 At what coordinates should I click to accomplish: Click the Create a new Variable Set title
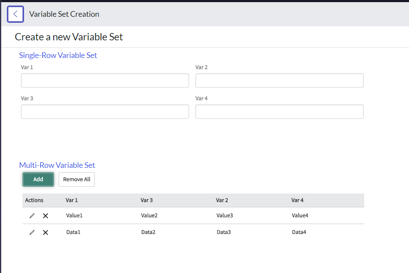coord(69,37)
